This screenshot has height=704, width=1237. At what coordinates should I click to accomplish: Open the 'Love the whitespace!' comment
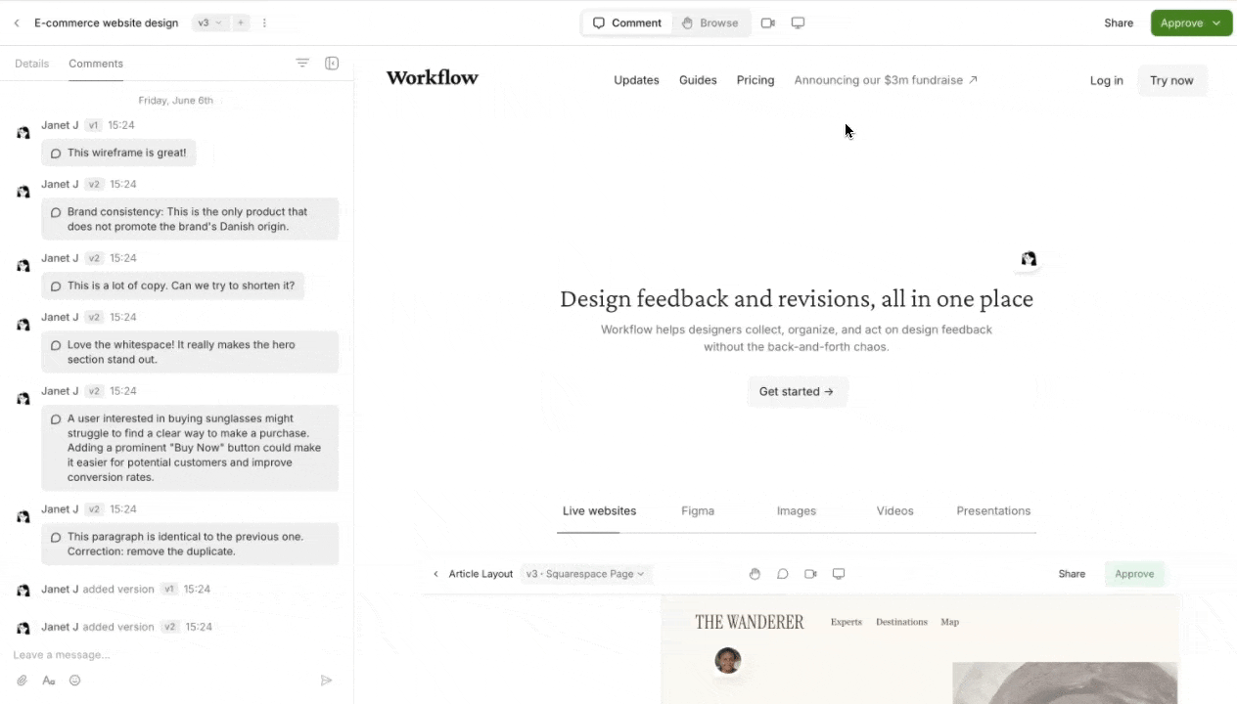coord(190,352)
